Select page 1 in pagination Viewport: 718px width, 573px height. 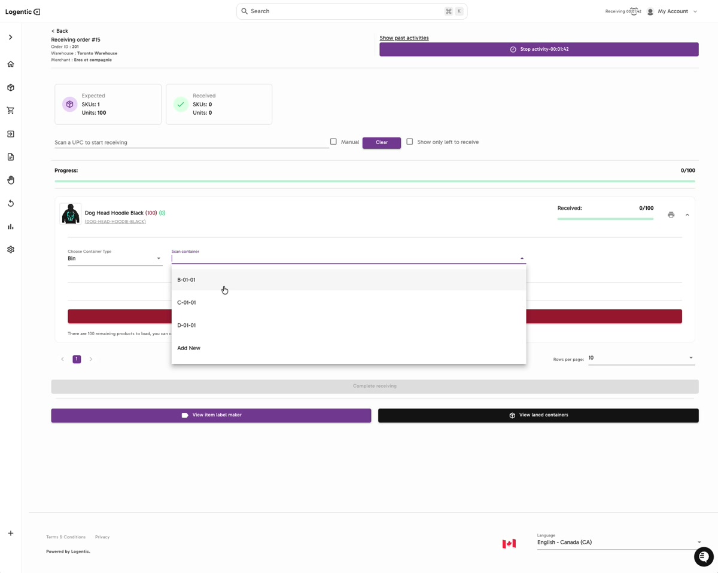(x=77, y=359)
